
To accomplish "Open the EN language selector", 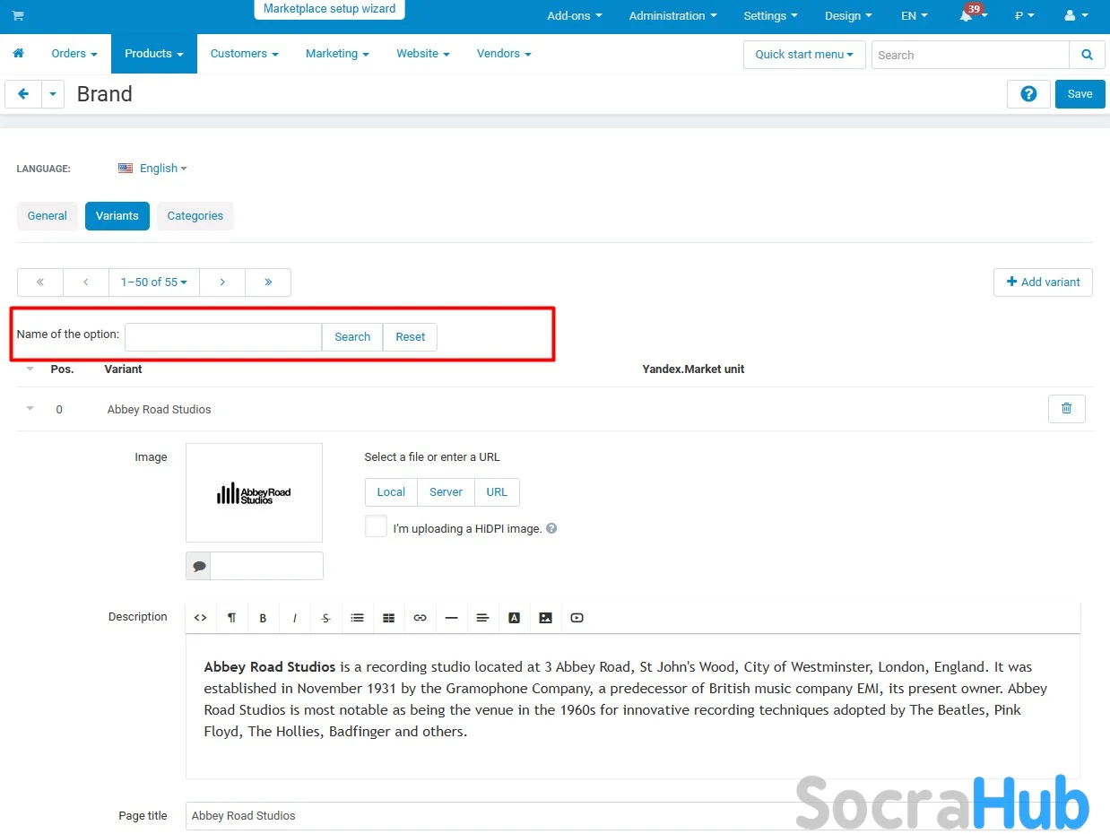I will tap(915, 16).
